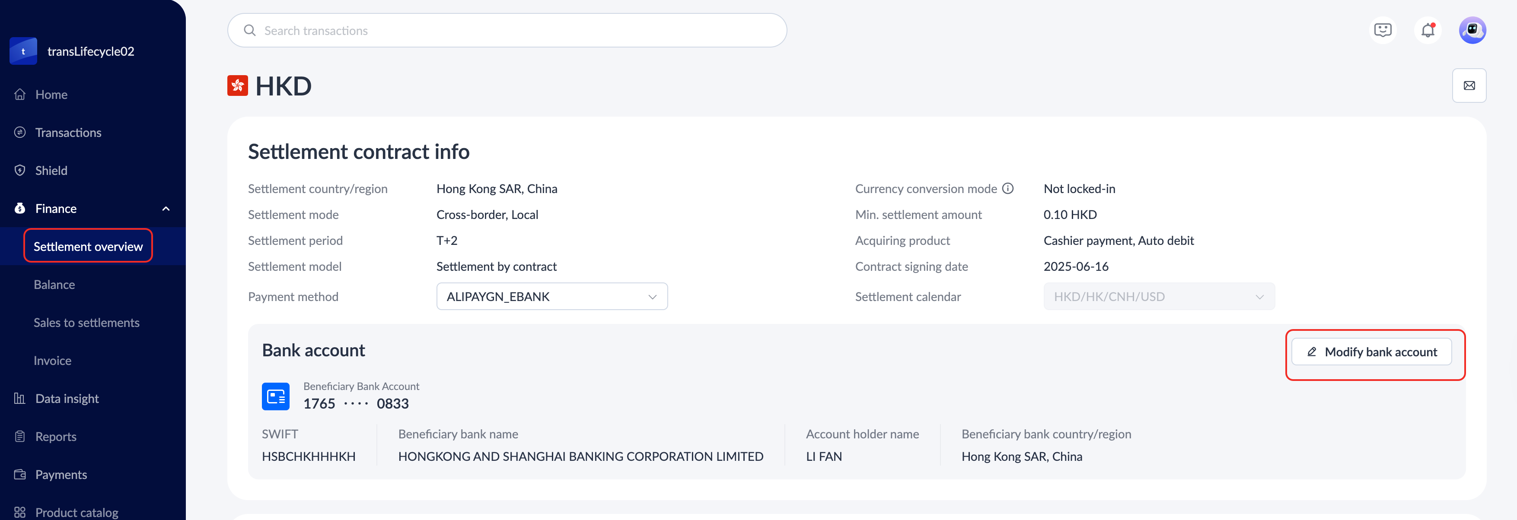1517x520 pixels.
Task: Click the envelope mail icon button
Action: pyautogui.click(x=1469, y=86)
